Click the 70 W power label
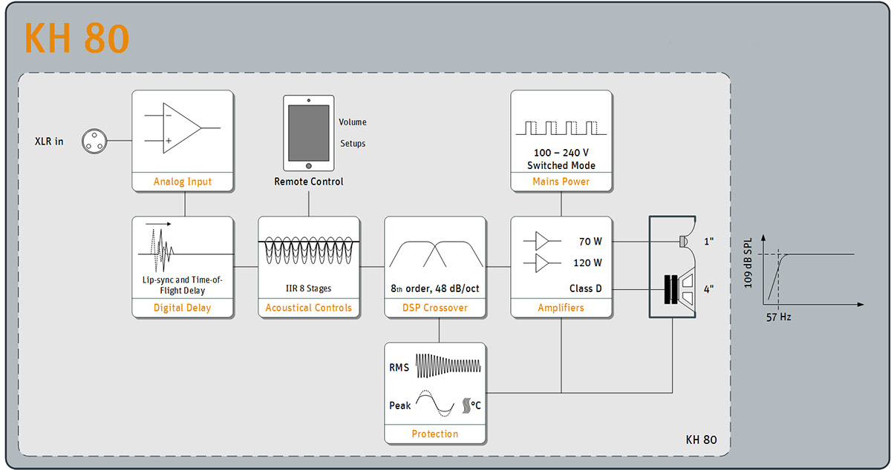 pos(590,242)
